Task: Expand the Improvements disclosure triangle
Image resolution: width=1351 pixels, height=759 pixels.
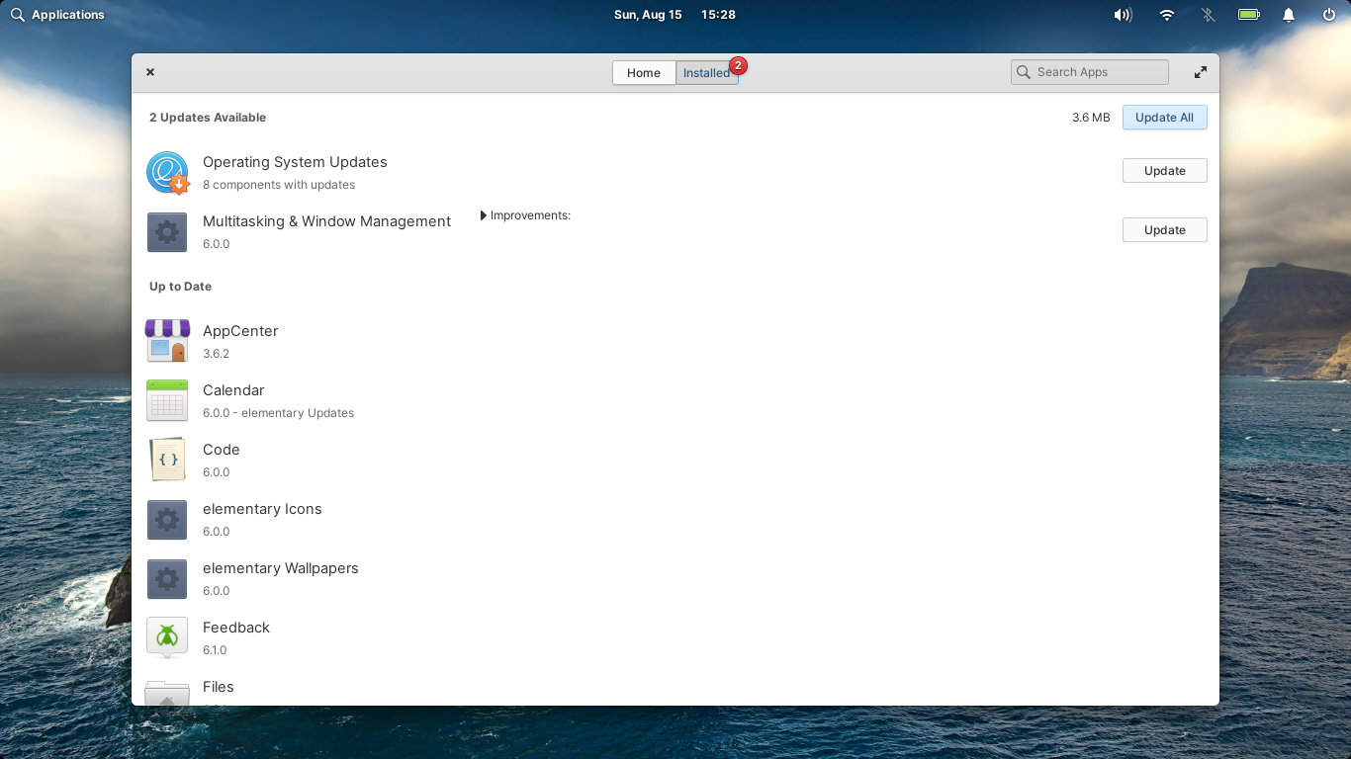Action: pyautogui.click(x=484, y=215)
